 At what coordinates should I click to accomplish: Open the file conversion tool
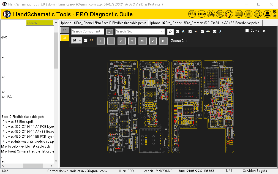coord(220,14)
